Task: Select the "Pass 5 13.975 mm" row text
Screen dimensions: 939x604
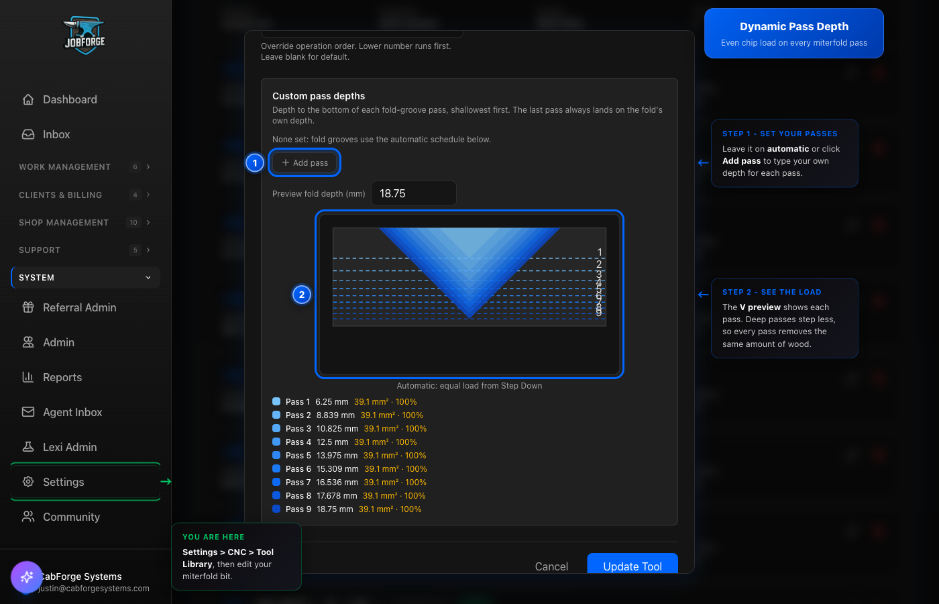Action: point(322,456)
